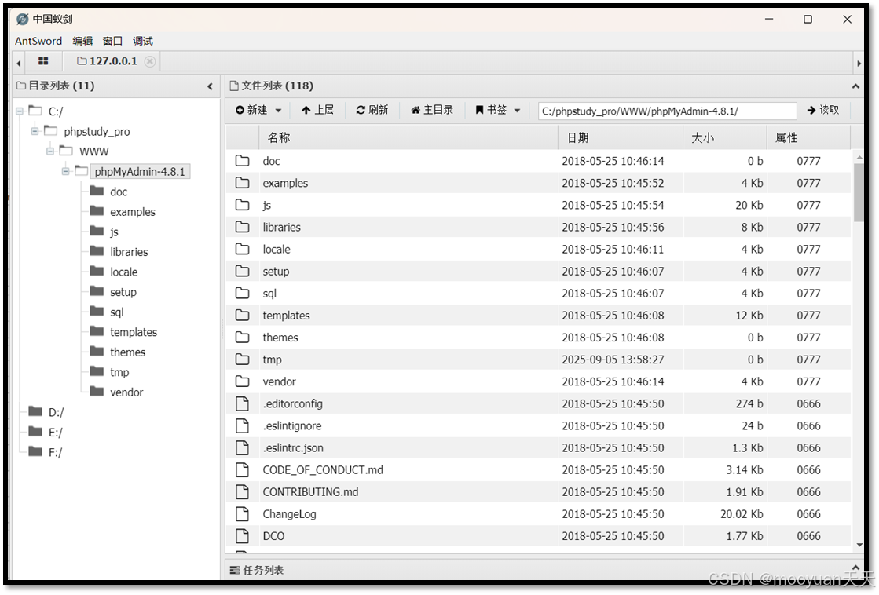This screenshot has height=595, width=879.
Task: Click the DCO file icon
Action: 242,536
